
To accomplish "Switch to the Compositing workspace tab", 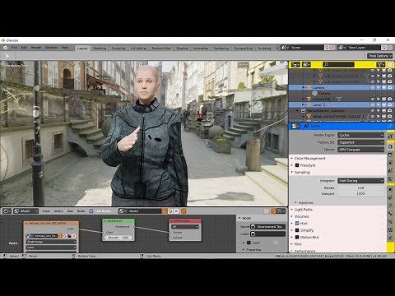I will 244,49.
